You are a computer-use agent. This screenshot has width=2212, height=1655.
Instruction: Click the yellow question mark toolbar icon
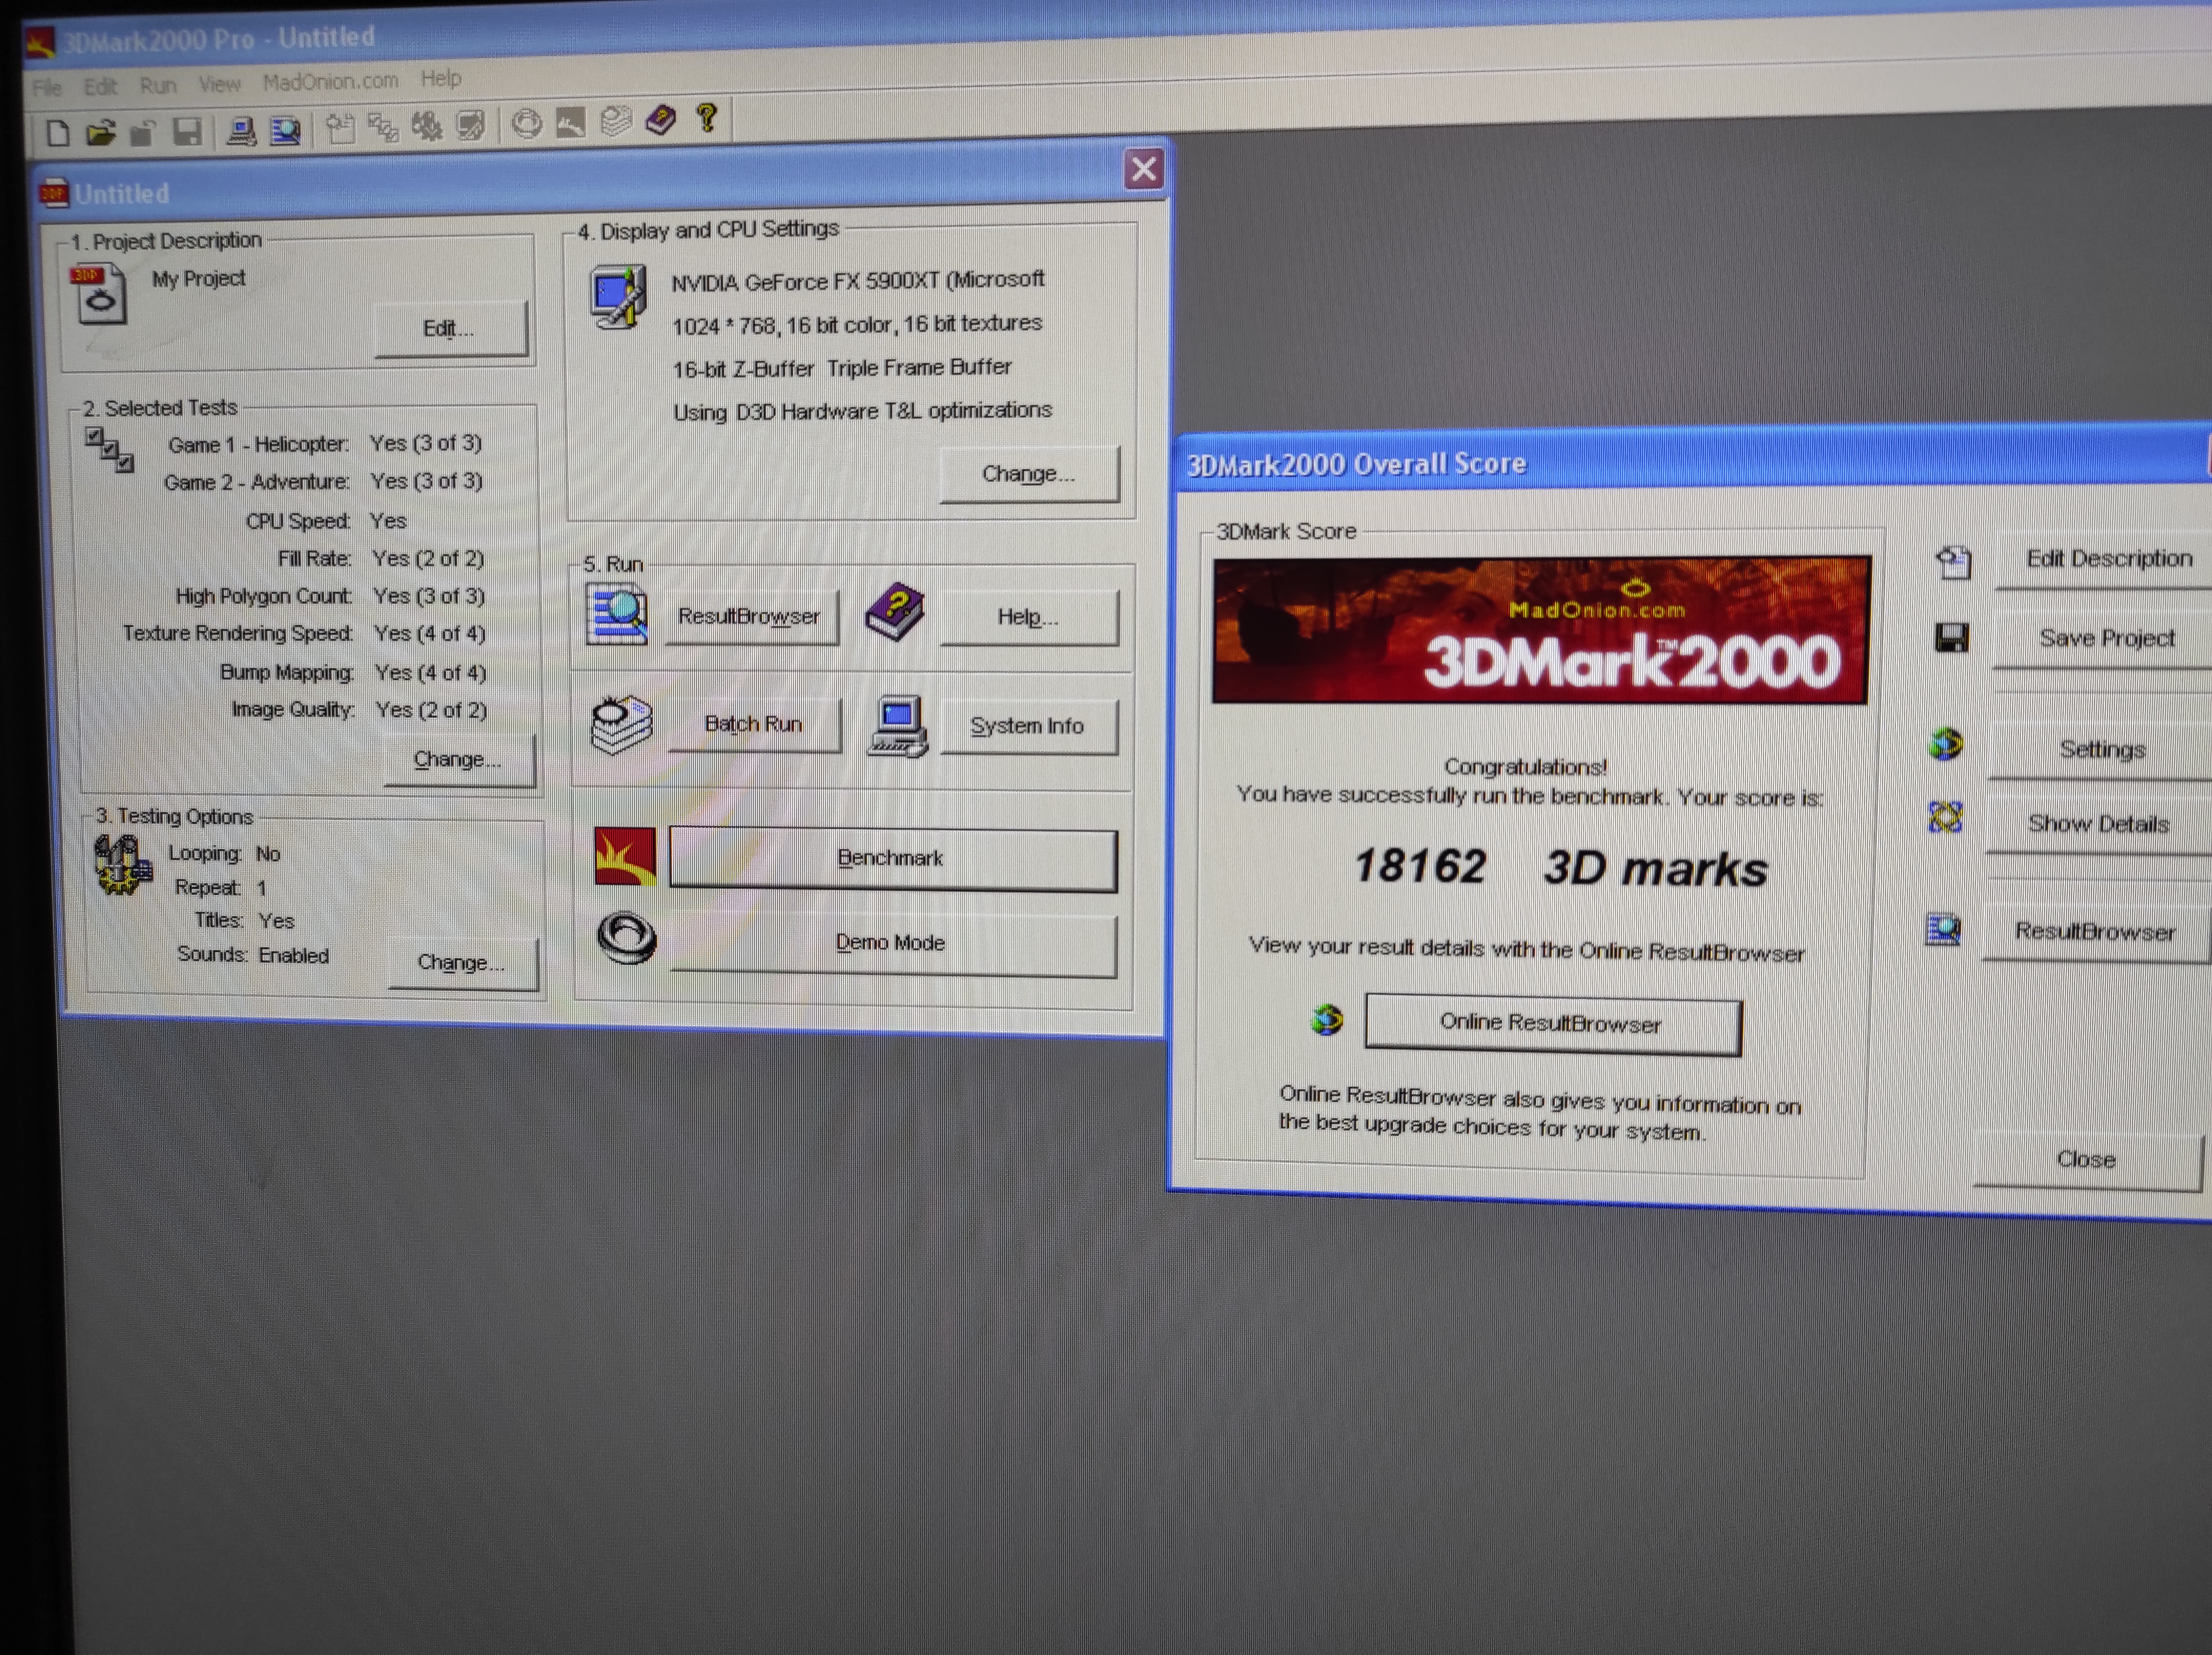(x=707, y=119)
